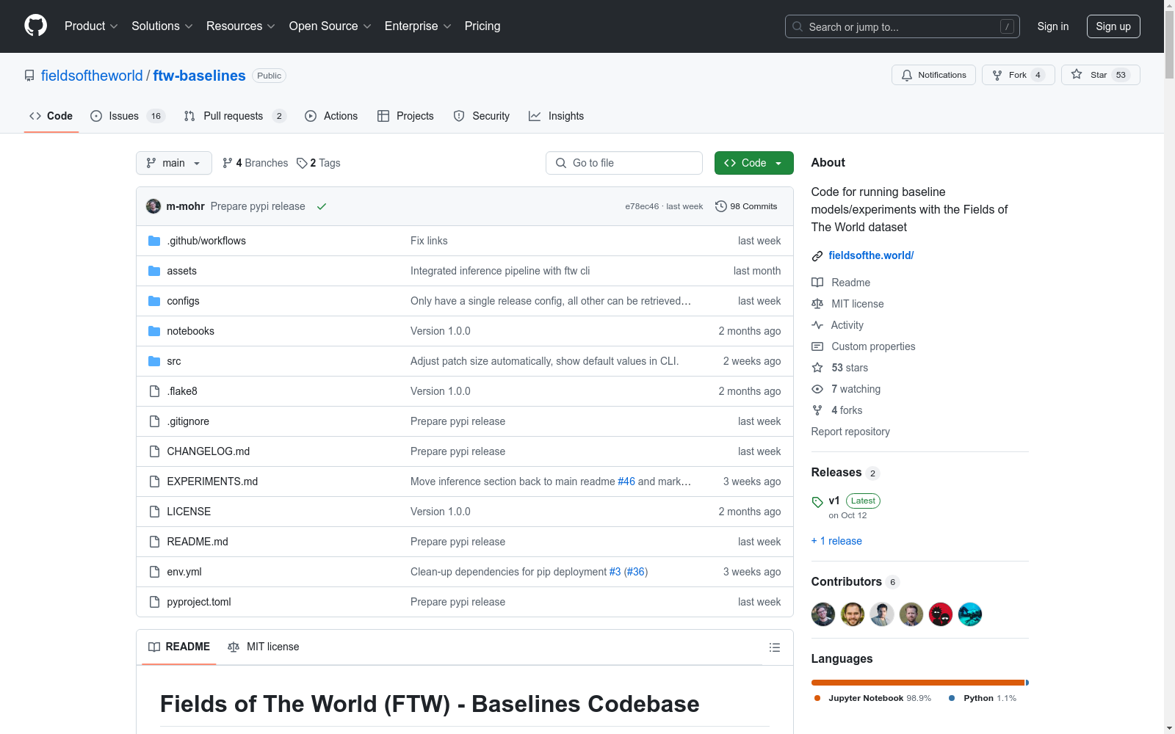
Task: Expand the Enterprise menu
Action: coord(418,26)
